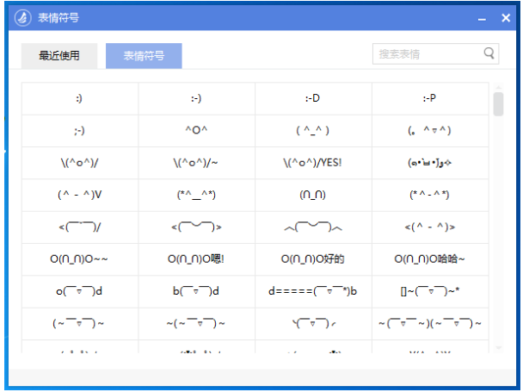Pick the ^O^ emoticon
This screenshot has height=392, width=529.
(x=196, y=130)
